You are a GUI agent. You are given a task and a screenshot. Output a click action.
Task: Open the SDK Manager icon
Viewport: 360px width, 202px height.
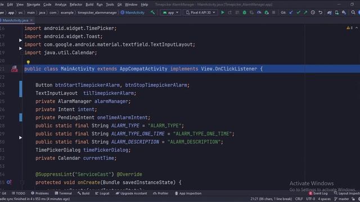344,12
